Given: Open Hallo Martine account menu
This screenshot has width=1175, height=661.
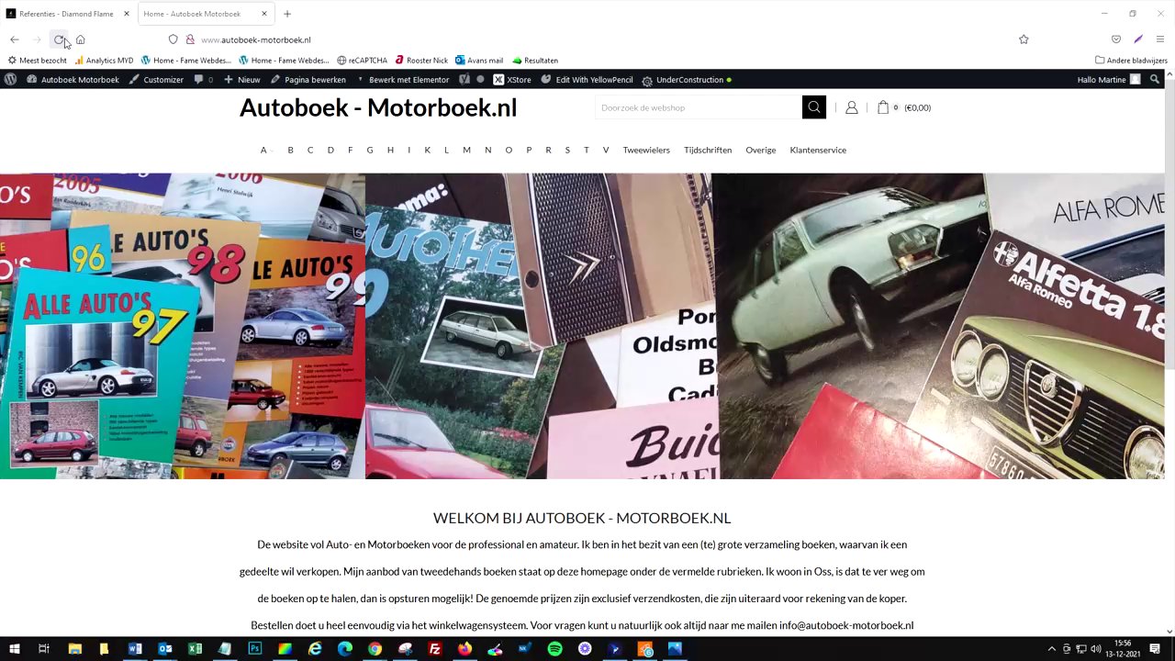Looking at the screenshot, I should 1108,80.
